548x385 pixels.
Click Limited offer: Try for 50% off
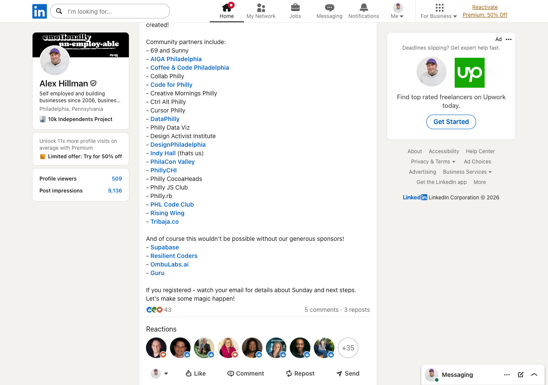point(85,157)
